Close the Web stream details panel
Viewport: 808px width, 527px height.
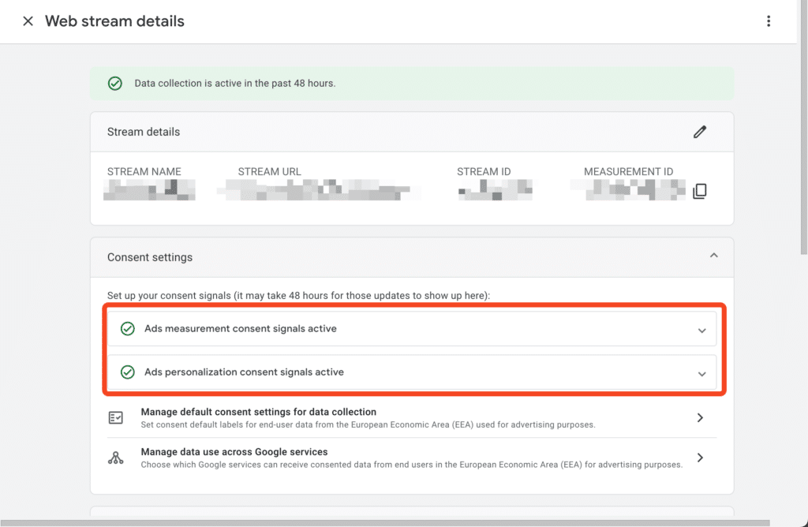coord(28,21)
